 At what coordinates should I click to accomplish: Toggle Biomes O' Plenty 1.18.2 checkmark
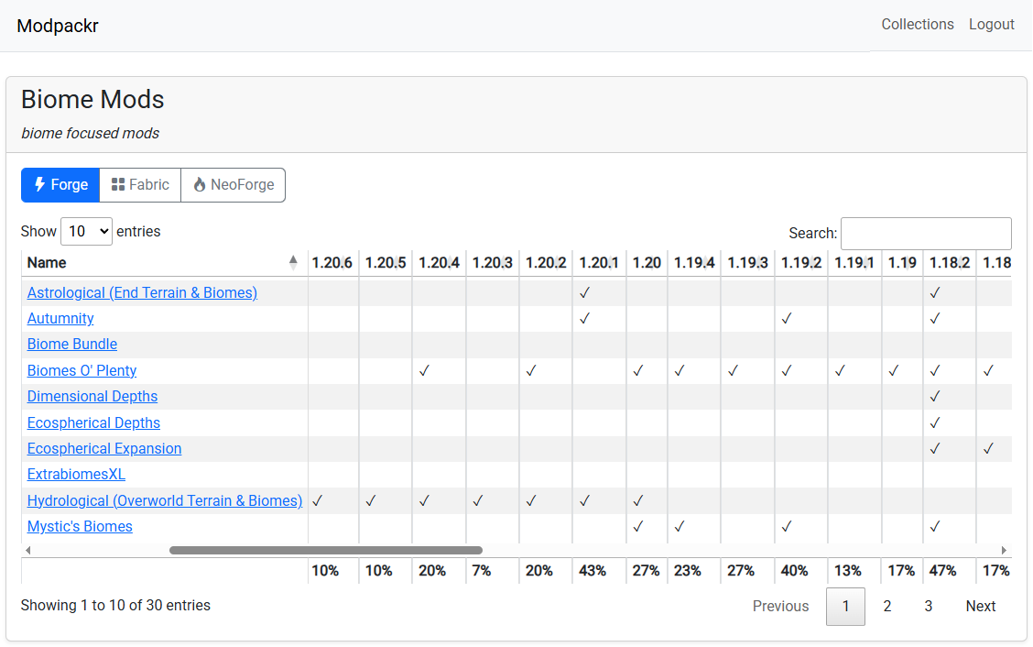click(936, 370)
